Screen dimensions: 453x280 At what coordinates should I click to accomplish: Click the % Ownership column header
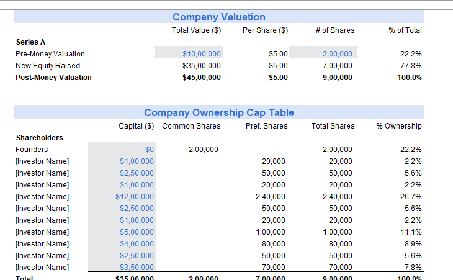[x=399, y=126]
